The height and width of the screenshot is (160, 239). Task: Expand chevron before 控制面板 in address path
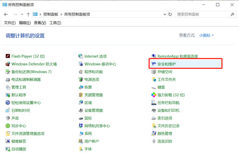click(x=40, y=14)
